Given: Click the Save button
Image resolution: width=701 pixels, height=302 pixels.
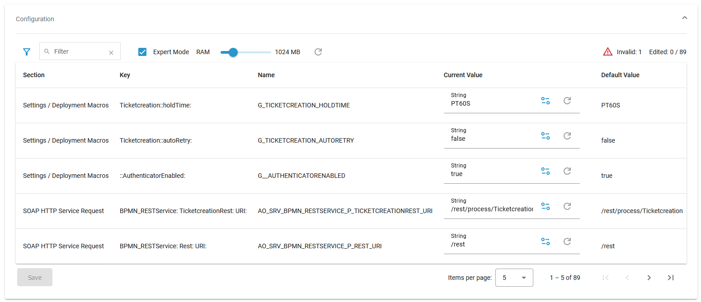Looking at the screenshot, I should [x=34, y=277].
